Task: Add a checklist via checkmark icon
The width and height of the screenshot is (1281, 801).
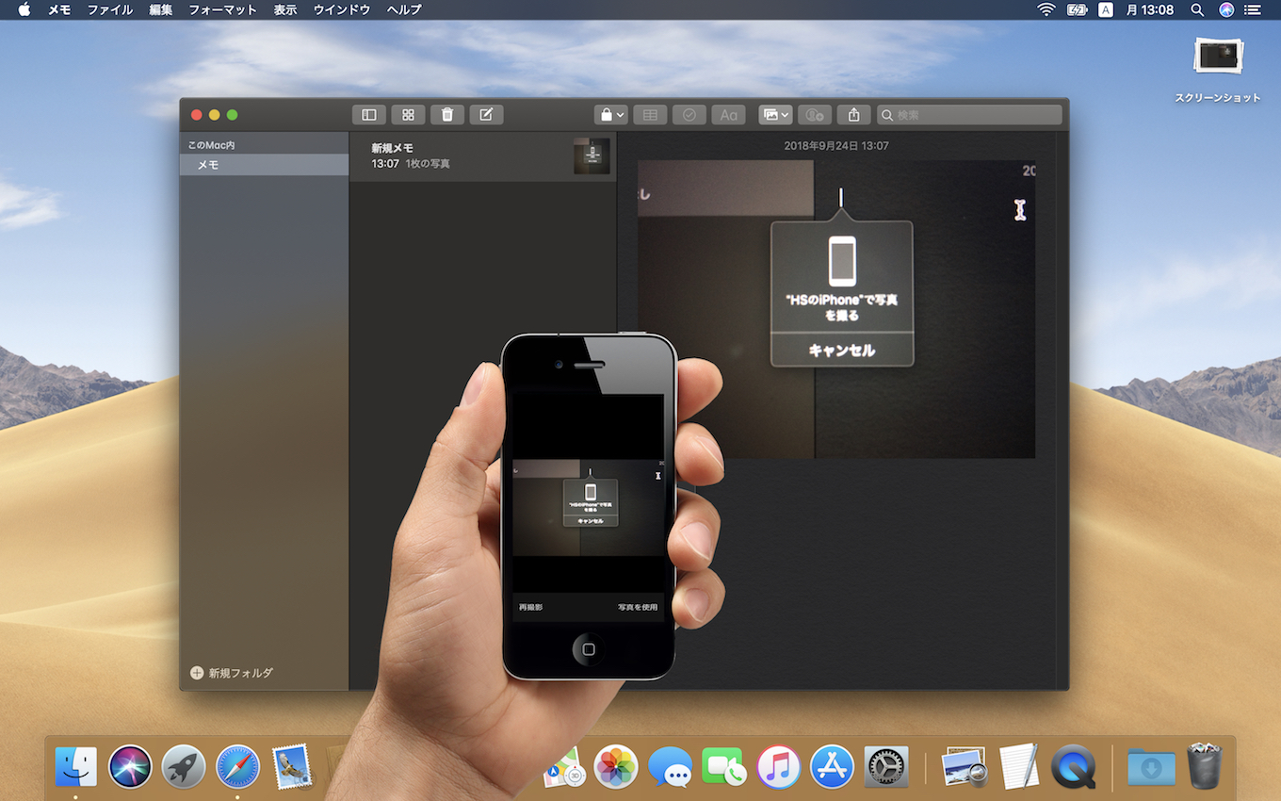Action: coord(689,115)
